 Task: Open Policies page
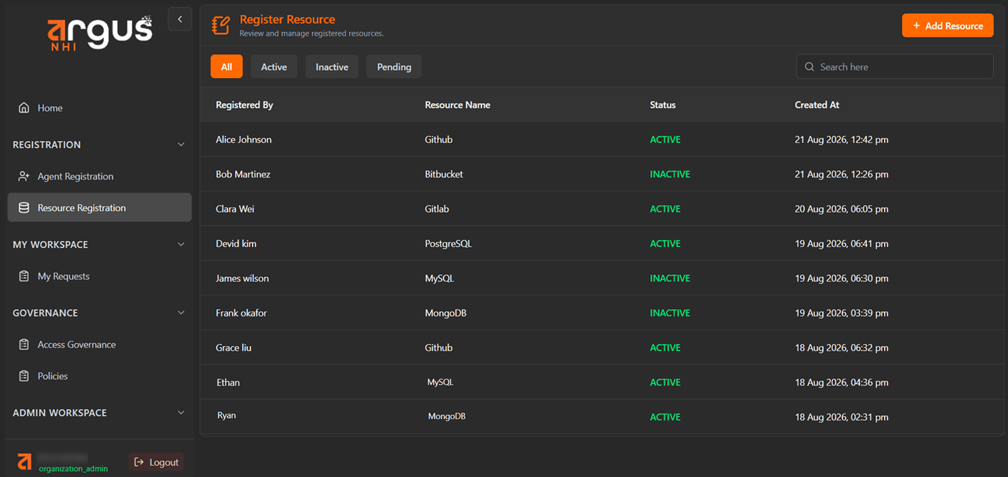coord(100,376)
